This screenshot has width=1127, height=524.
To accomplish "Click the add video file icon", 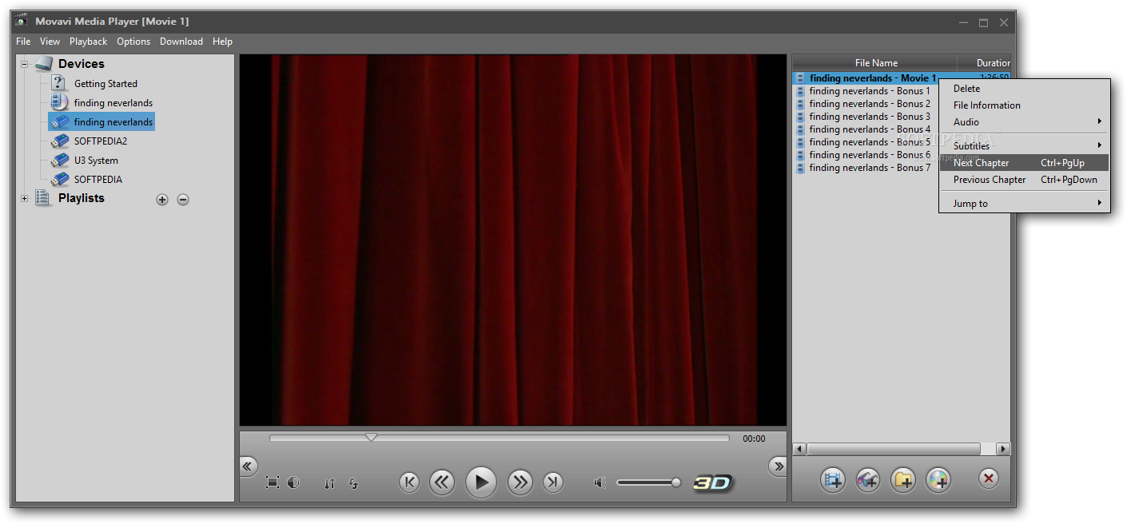I will 833,479.
